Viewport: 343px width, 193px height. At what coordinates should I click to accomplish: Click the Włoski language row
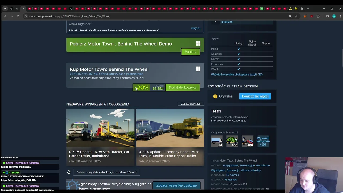click(242, 69)
